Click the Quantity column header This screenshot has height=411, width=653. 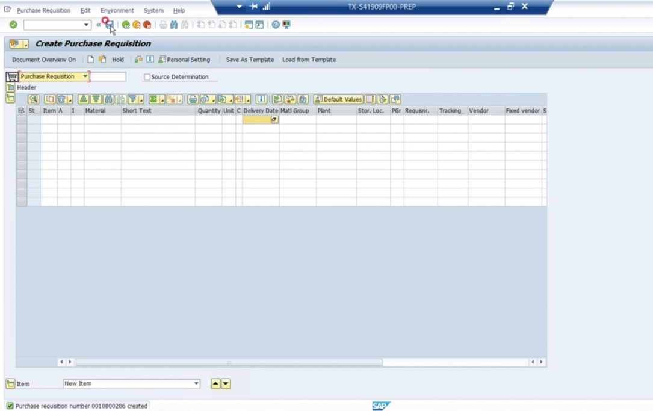pyautogui.click(x=209, y=111)
